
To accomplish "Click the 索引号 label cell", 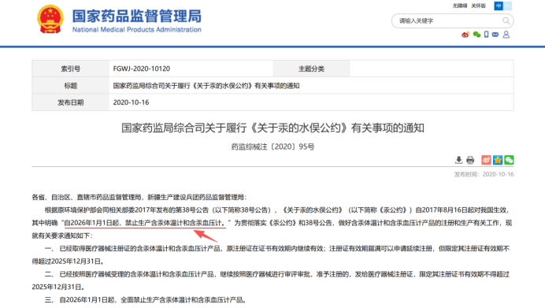I will [x=71, y=69].
